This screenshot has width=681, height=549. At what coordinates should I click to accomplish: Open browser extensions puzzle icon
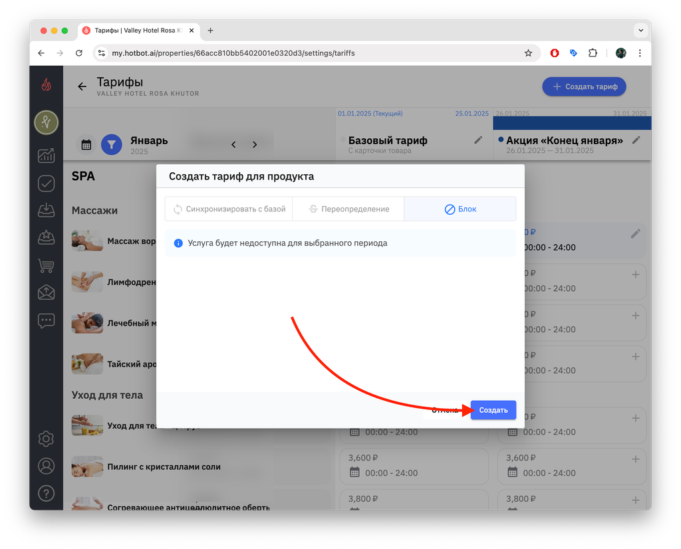point(593,53)
